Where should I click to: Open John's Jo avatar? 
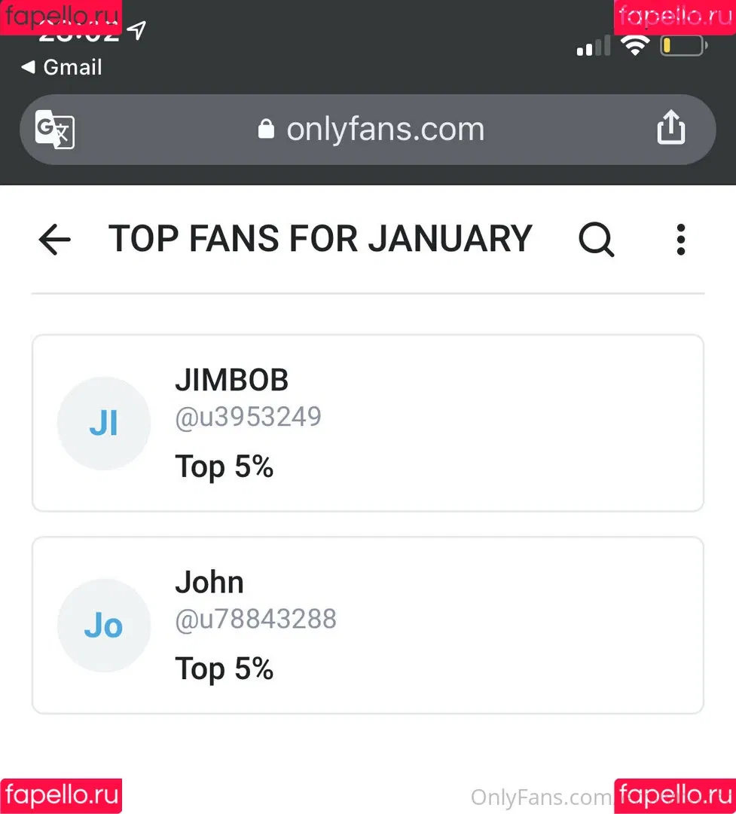pyautogui.click(x=104, y=625)
